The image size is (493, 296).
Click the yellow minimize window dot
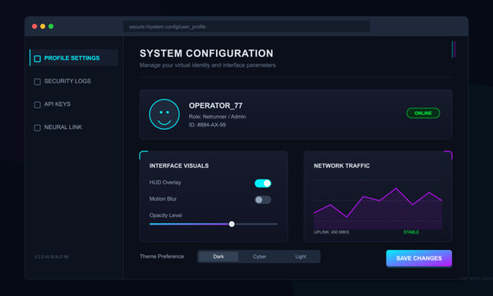point(43,26)
